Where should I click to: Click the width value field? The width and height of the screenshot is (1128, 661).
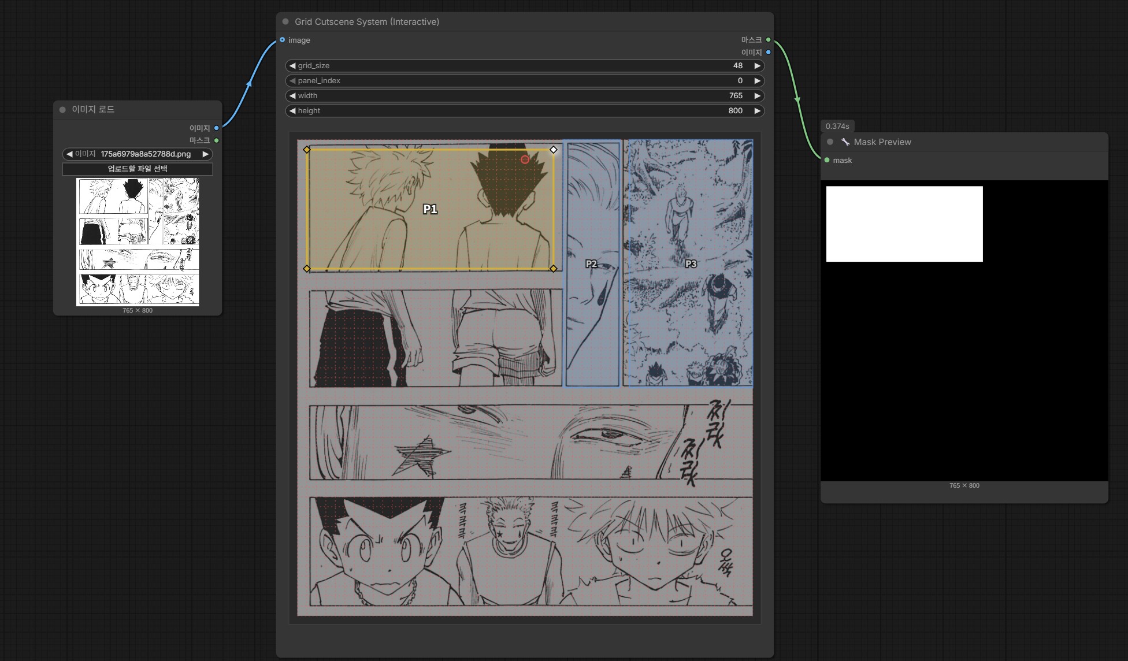[525, 96]
